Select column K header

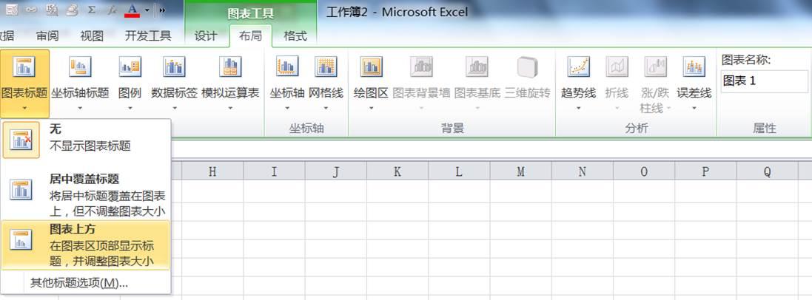(397, 171)
